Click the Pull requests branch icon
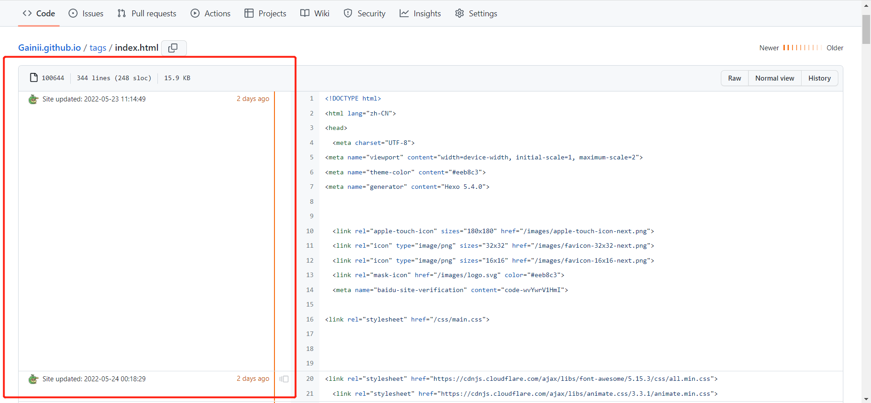 click(122, 13)
